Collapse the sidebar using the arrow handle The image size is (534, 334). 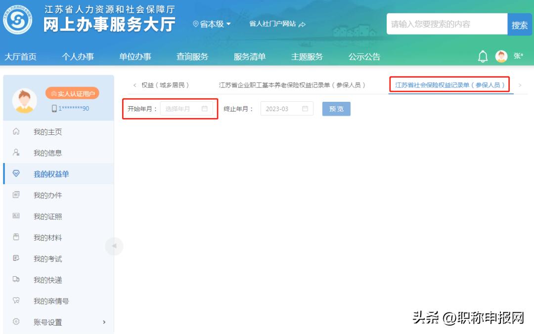coord(114,246)
